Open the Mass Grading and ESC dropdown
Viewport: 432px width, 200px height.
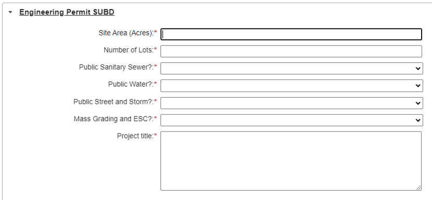(291, 120)
